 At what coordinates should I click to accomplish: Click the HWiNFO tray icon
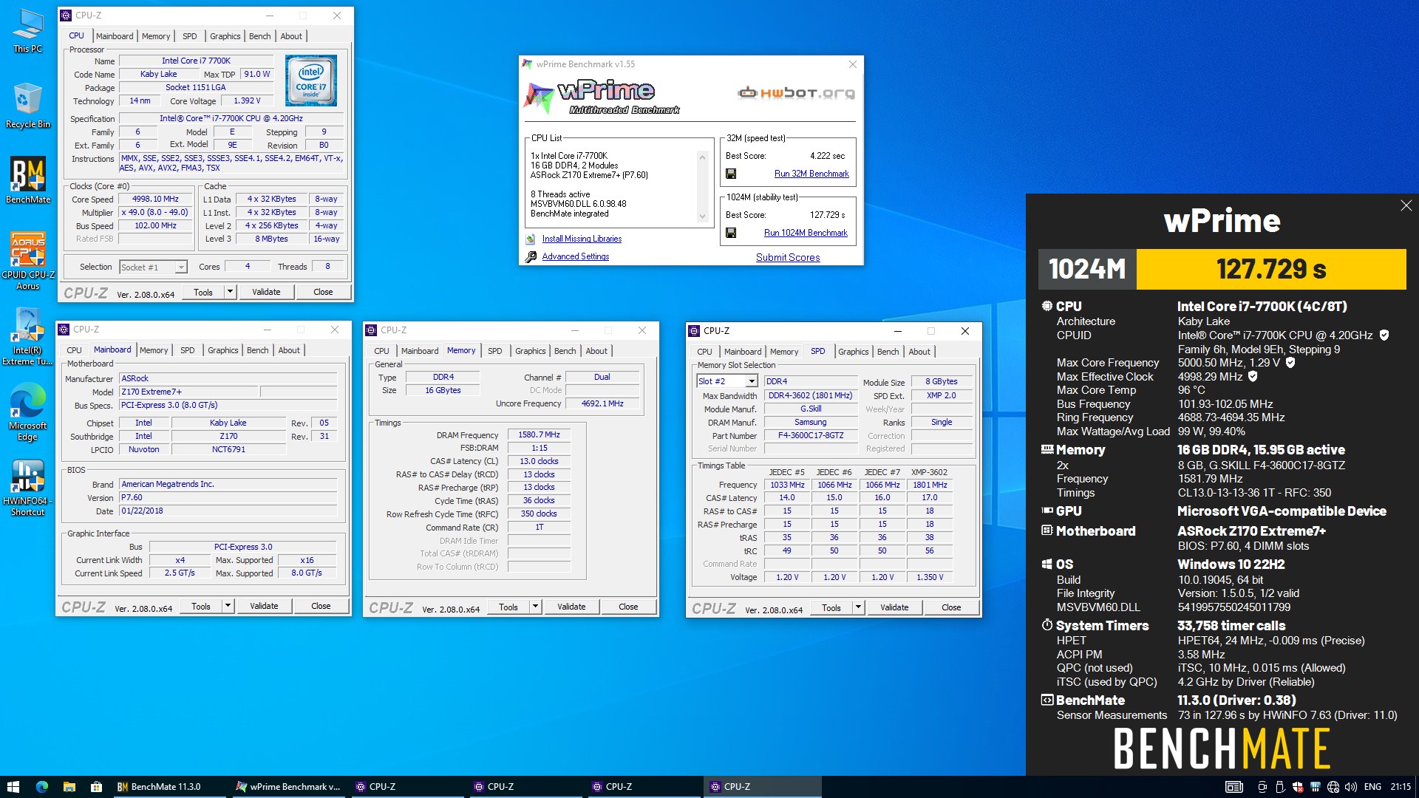pyautogui.click(x=1316, y=787)
